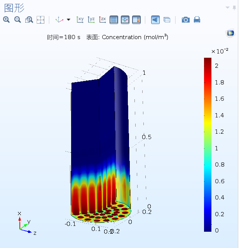
Task: Open the default view dropdown arrow
Action: click(68, 20)
